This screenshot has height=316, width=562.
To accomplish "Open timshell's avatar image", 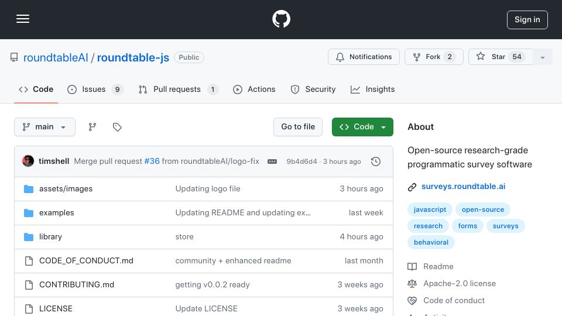I will [28, 162].
